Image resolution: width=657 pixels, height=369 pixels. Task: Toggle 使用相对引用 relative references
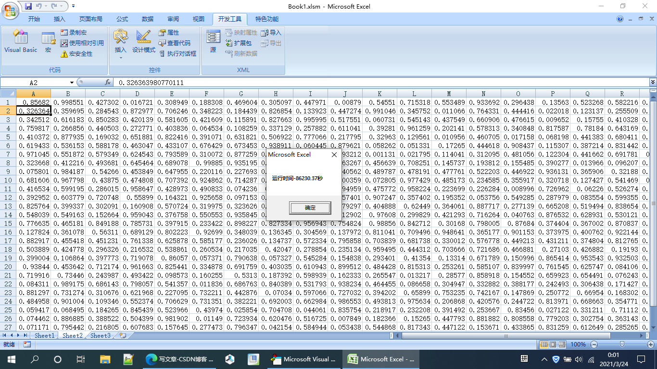pos(82,43)
